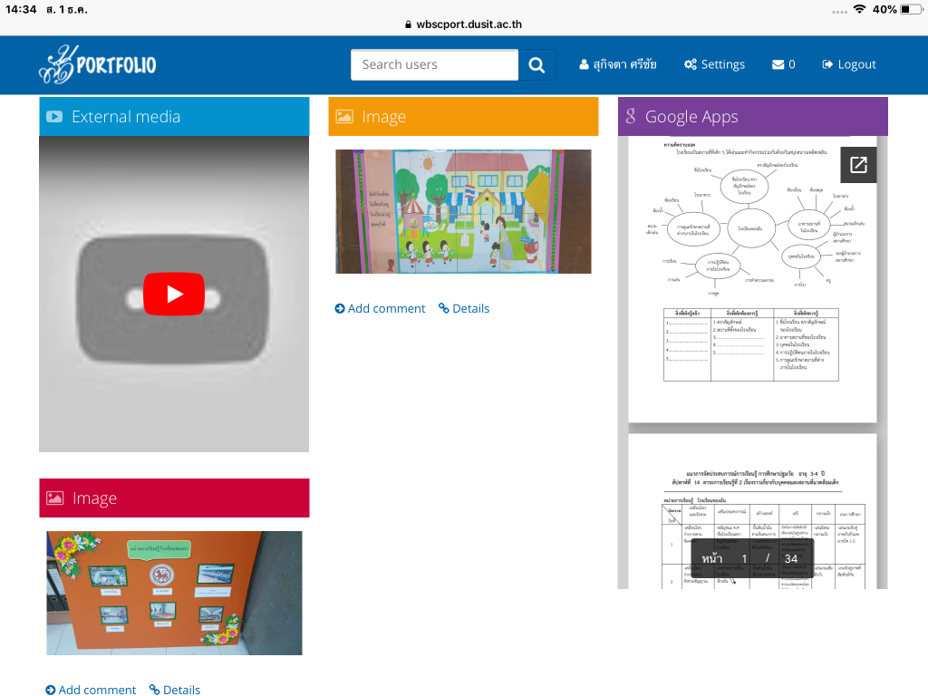928x696 pixels.
Task: Open the inbox envelope messages
Action: pyautogui.click(x=783, y=64)
